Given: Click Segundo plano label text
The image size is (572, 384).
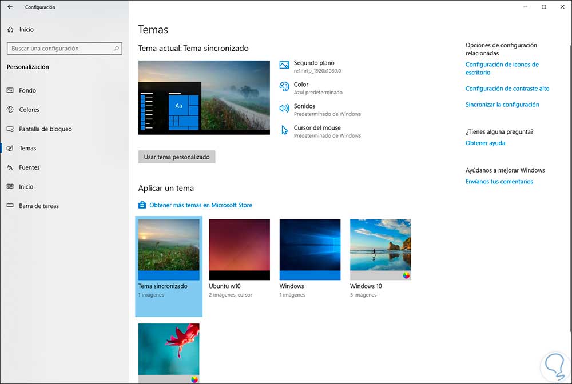Looking at the screenshot, I should click(x=314, y=63).
